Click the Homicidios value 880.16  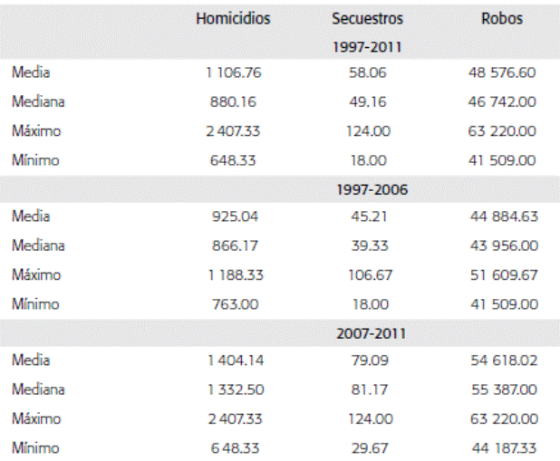click(233, 101)
